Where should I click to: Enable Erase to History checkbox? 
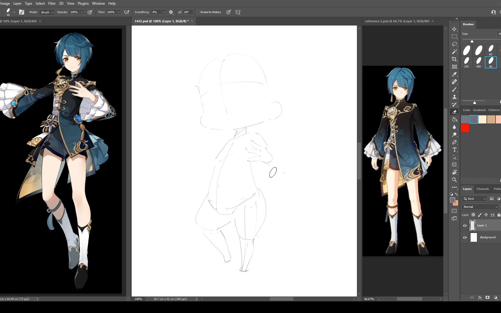[198, 12]
